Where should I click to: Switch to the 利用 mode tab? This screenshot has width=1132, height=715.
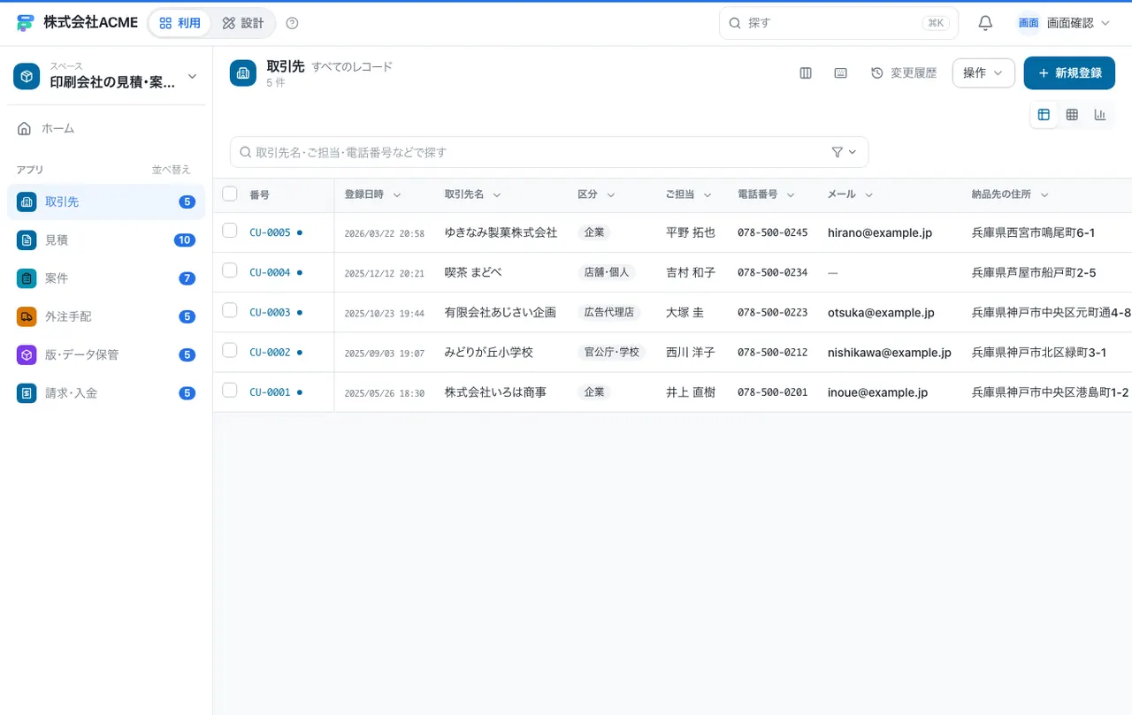pyautogui.click(x=180, y=23)
